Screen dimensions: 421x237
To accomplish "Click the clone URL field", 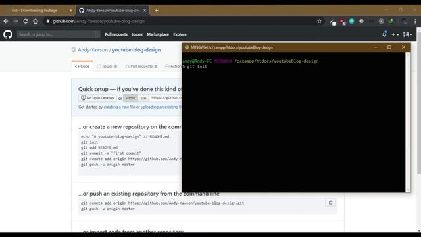I will (165, 98).
